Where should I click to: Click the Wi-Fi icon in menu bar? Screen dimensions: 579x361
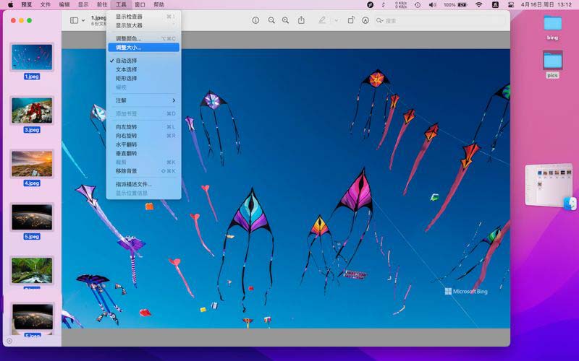click(x=478, y=4)
